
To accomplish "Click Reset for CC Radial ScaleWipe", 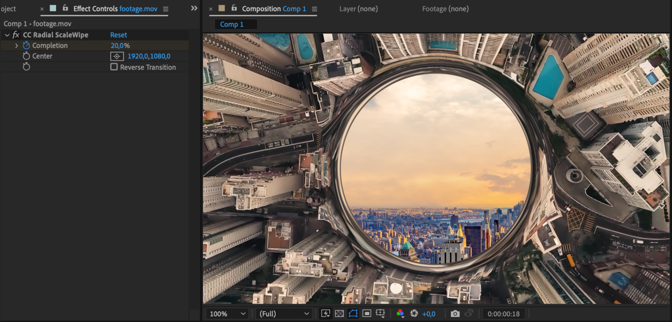I will (118, 35).
